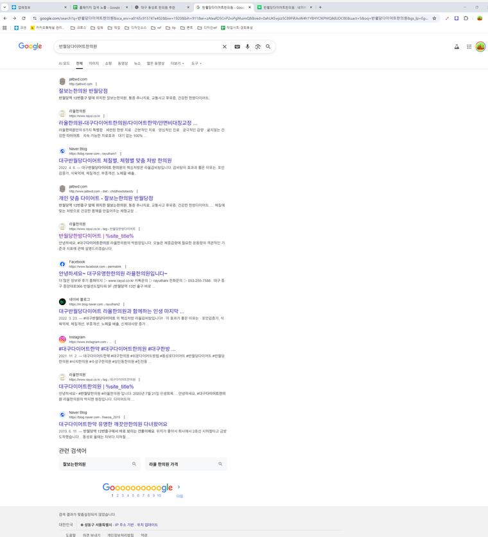
Task: Switch to 동영상 search tab
Action: 123,64
